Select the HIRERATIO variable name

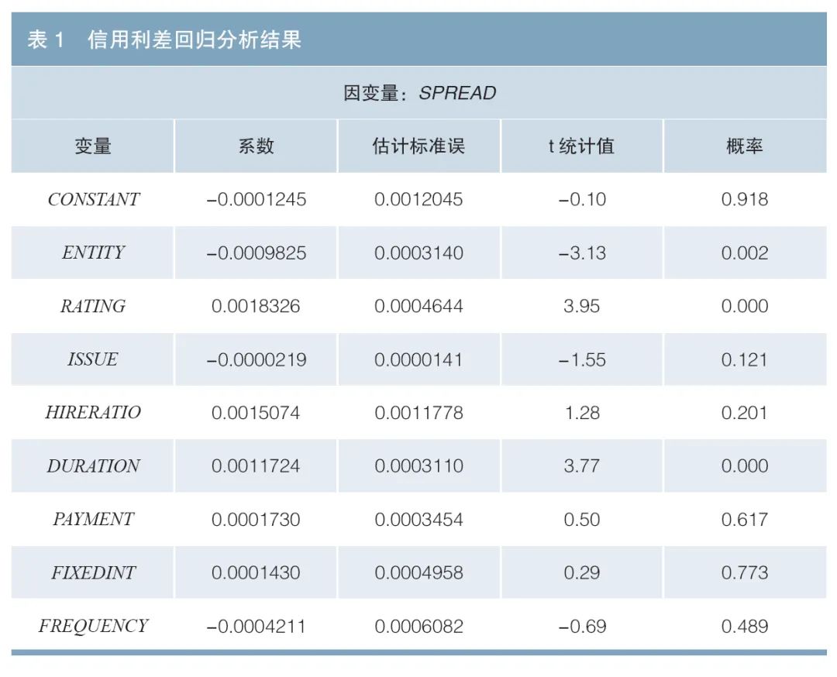click(x=91, y=413)
